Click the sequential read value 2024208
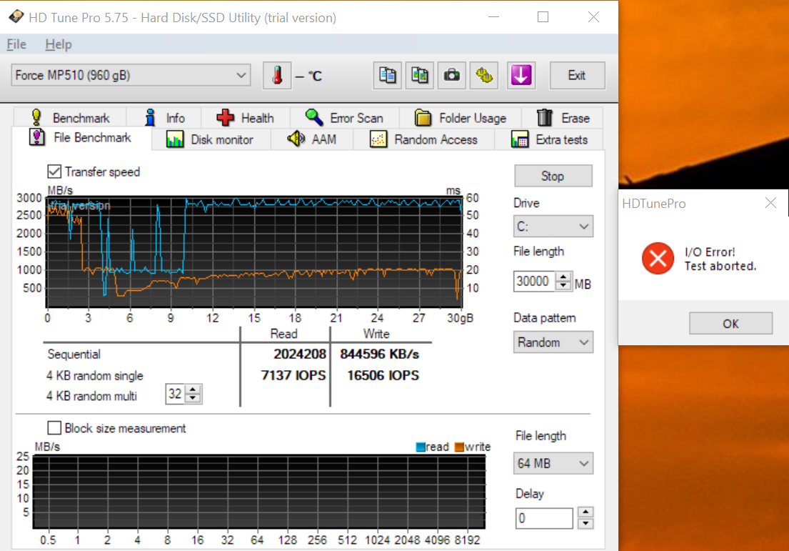Screen dimensions: 789x551 click(x=300, y=354)
